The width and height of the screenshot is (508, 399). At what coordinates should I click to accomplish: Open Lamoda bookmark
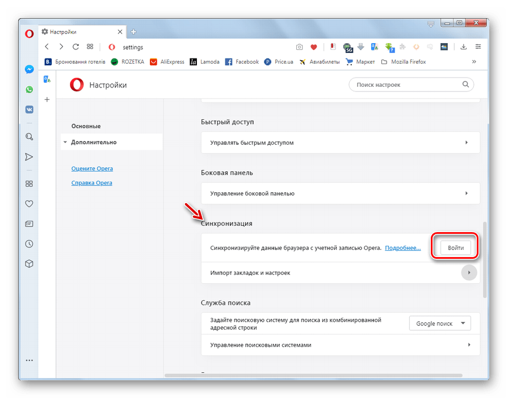204,61
